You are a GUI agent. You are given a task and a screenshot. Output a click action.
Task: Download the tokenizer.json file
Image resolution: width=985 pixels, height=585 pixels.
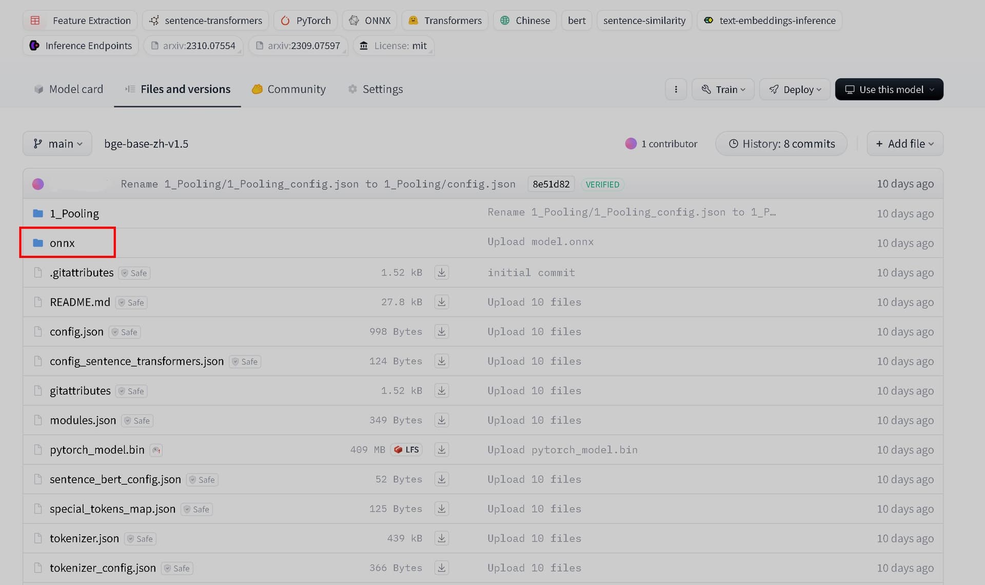click(441, 538)
